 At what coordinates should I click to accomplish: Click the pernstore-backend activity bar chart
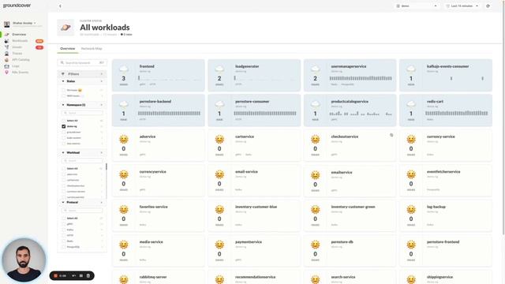[x=169, y=114]
